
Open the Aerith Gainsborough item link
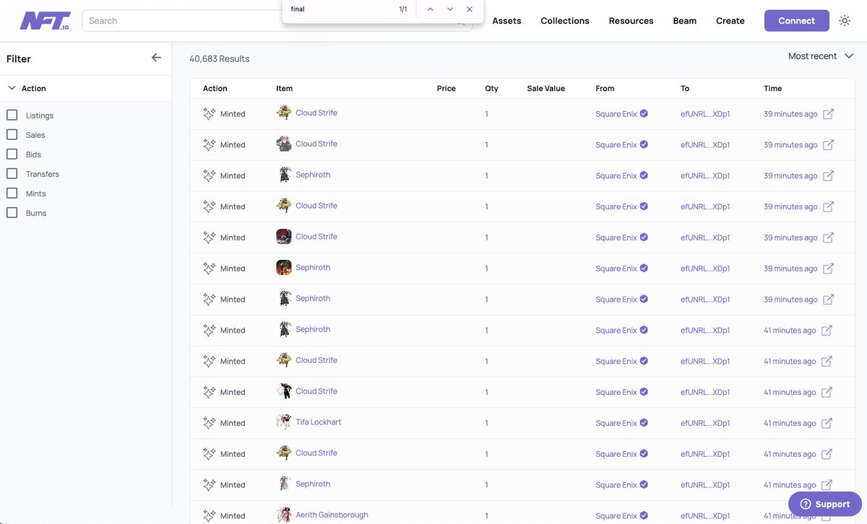tap(332, 515)
